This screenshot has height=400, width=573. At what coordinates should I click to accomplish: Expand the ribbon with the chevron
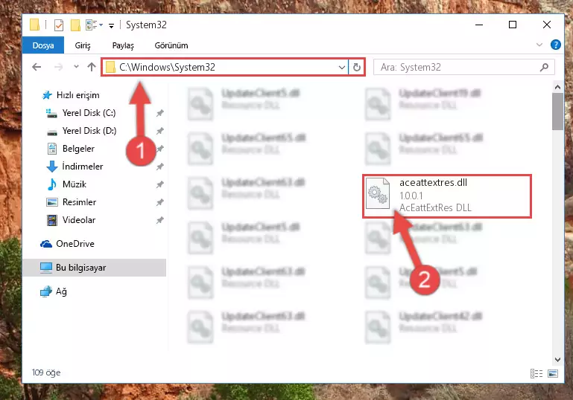[x=539, y=45]
